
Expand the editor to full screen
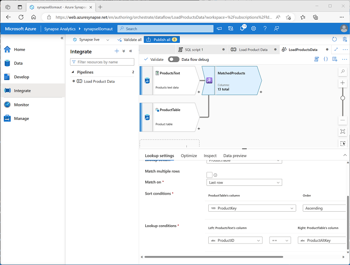coord(336,49)
